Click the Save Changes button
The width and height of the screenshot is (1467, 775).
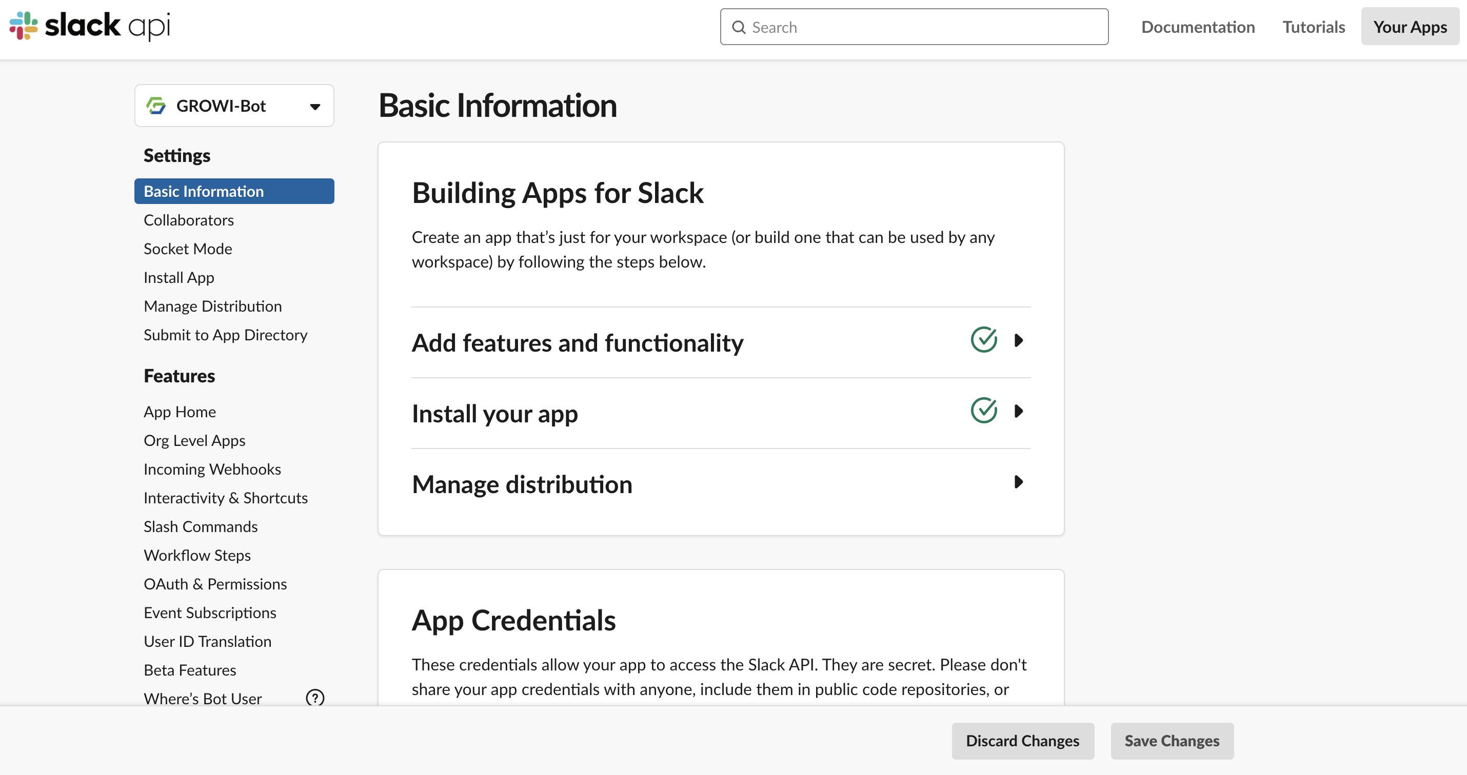(1172, 741)
